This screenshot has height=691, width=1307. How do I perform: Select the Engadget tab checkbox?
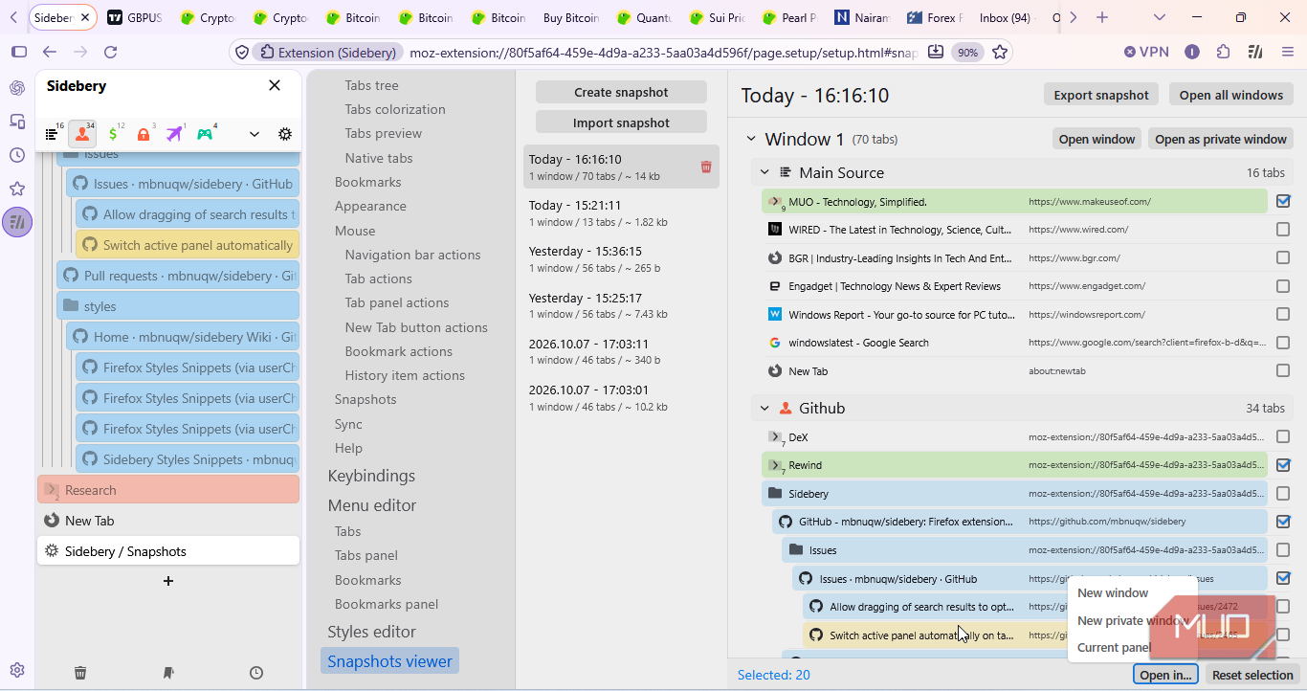1283,286
